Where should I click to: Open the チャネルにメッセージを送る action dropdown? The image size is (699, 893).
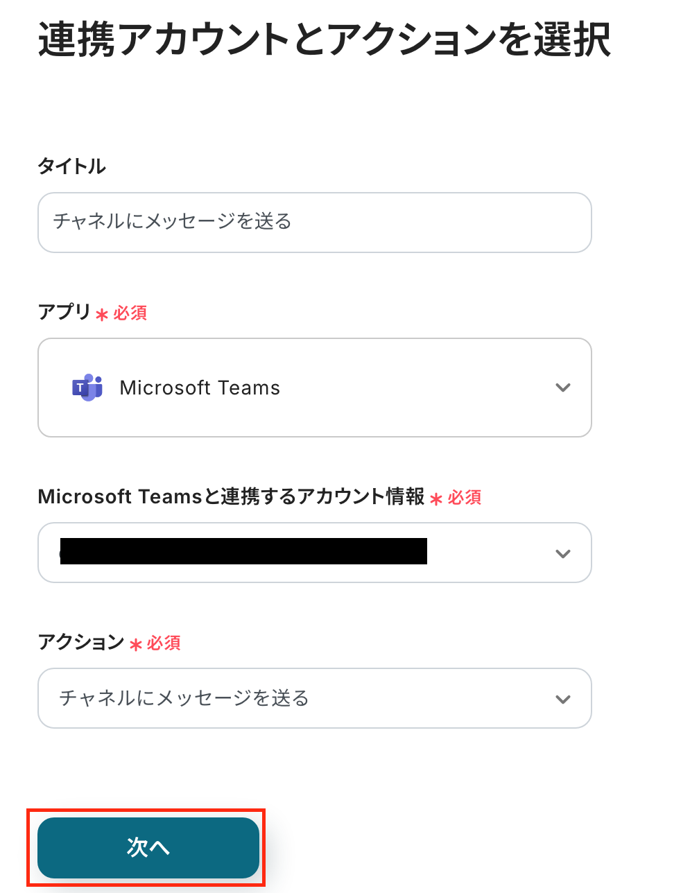click(314, 698)
